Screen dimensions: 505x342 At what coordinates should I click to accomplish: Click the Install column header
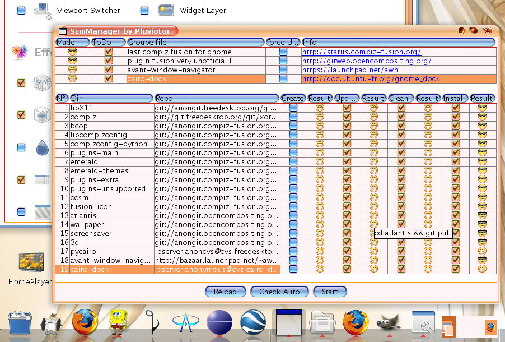pos(455,99)
